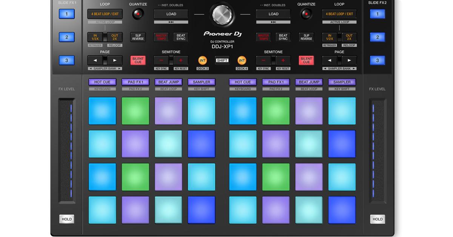Screen dimensions: 453x237
Task: Tap right deck top-row pad under HOT CUE
Action: coord(243,111)
